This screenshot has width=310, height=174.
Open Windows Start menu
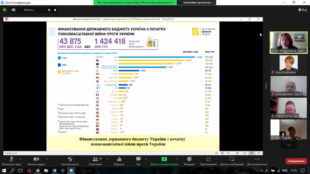click(4, 171)
